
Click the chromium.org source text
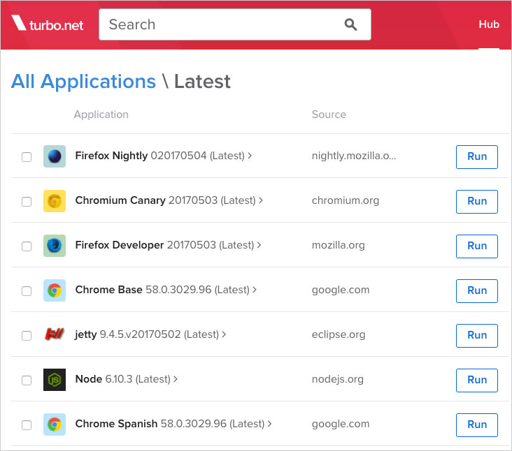(x=346, y=201)
